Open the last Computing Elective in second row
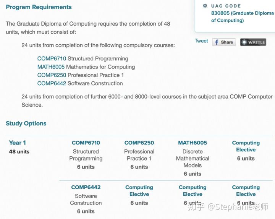This screenshot has height=219, width=275. click(246, 191)
